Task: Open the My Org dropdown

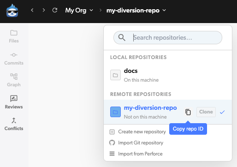Action: coord(79,10)
